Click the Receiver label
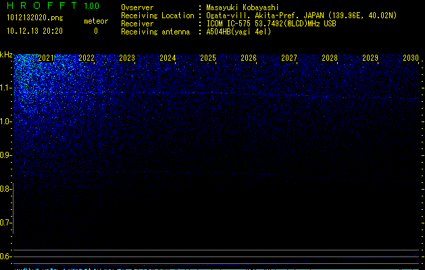The height and width of the screenshot is (270, 425). (137, 24)
